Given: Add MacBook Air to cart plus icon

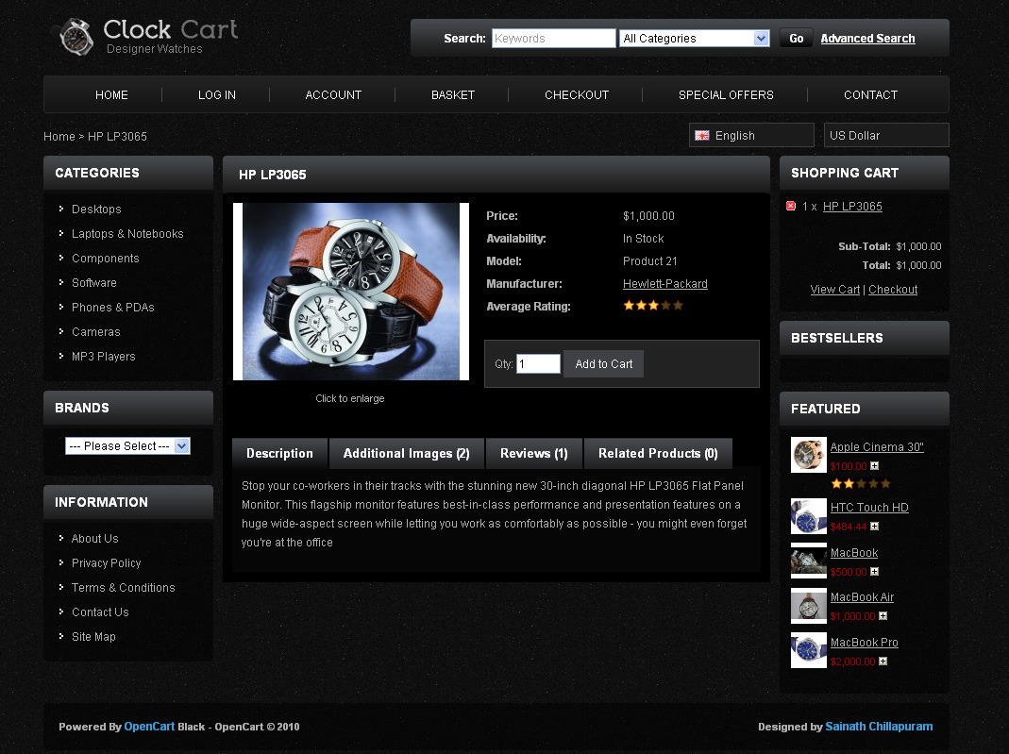Looking at the screenshot, I should point(883,615).
